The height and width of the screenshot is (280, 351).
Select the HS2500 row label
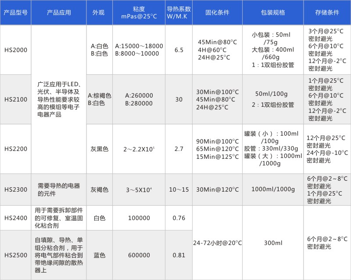tap(15, 255)
